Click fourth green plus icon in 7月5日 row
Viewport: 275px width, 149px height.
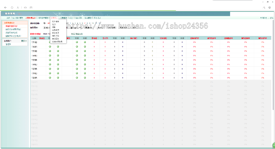pos(85,60)
